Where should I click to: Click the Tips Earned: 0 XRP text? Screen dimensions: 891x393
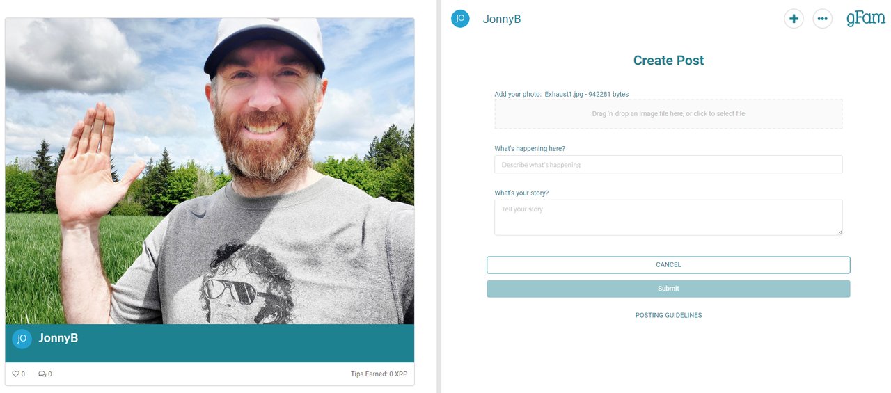[x=379, y=374]
